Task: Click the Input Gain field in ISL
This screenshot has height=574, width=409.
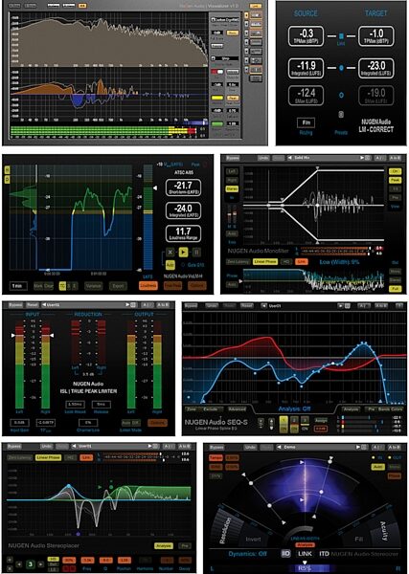Action: 20,423
